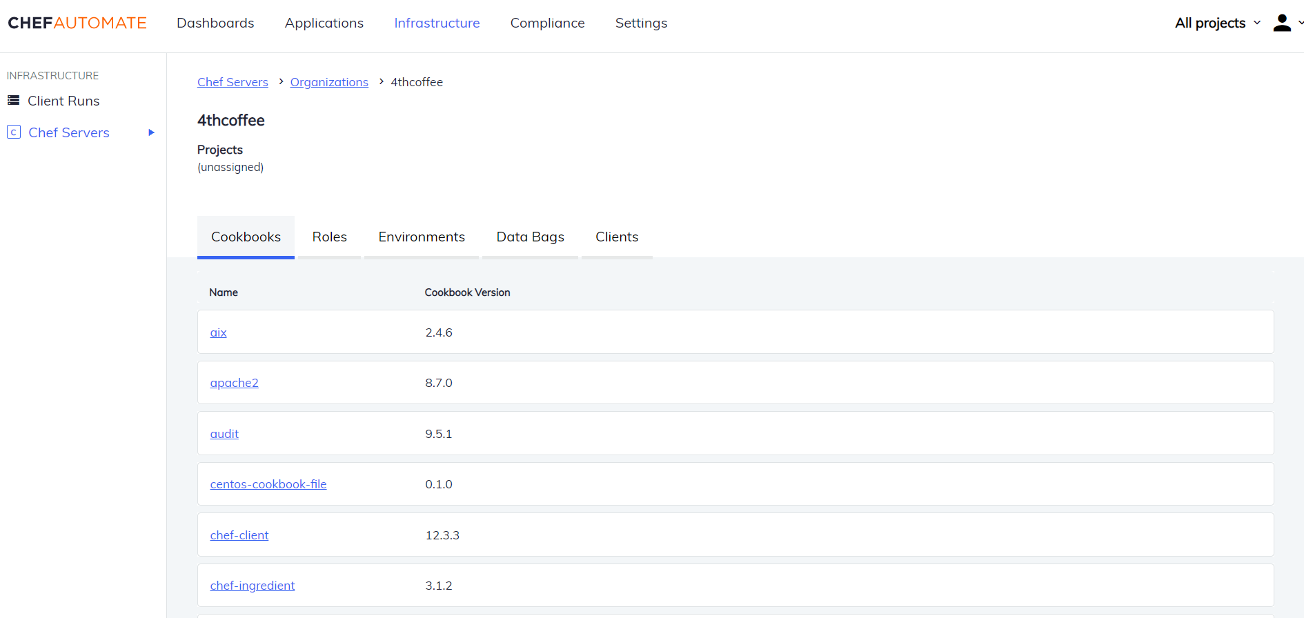Open the user profile icon menu

click(x=1282, y=23)
